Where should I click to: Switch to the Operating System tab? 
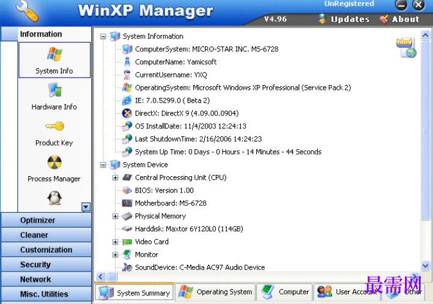[215, 292]
